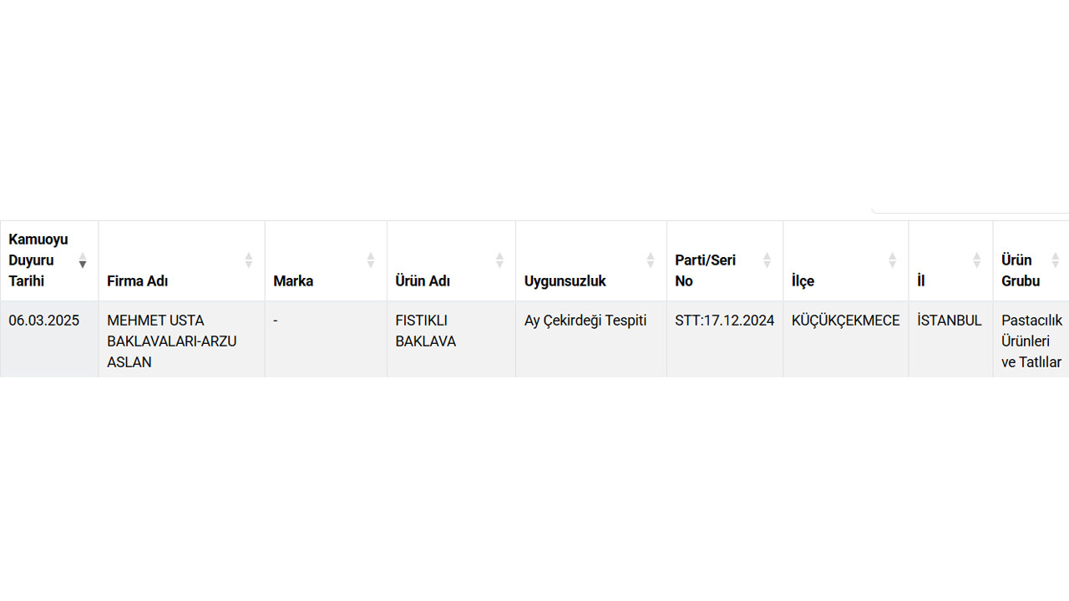Select the KÜÇÜKÇEKMECE district cell

click(x=846, y=339)
